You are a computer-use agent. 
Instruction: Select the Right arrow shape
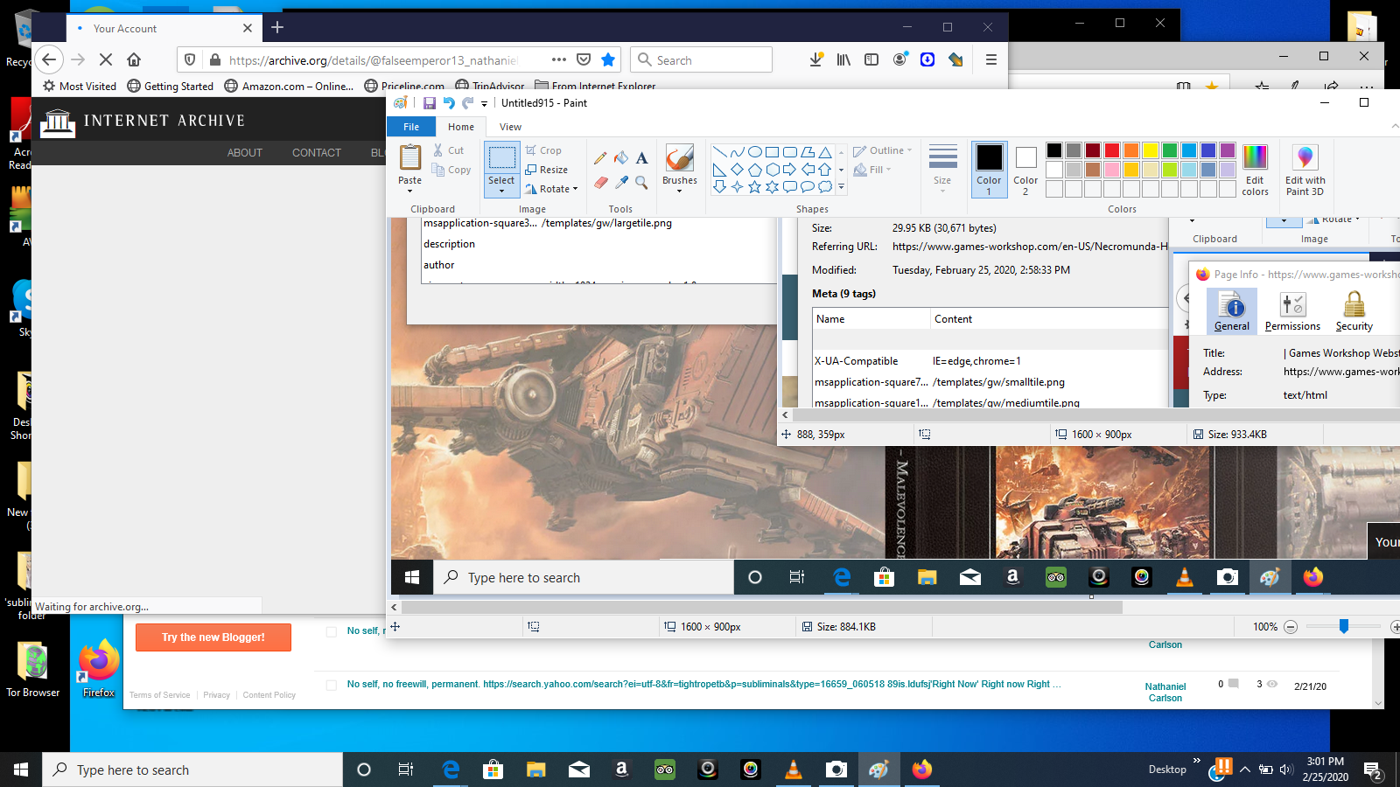pos(789,170)
